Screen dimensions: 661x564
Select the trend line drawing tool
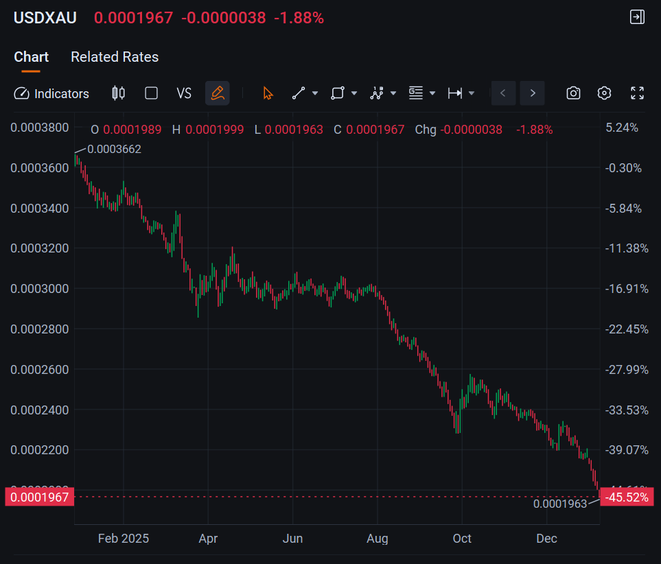(299, 93)
